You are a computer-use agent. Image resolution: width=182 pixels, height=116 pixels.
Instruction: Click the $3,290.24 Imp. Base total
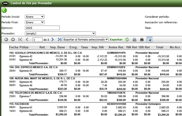point(61,114)
